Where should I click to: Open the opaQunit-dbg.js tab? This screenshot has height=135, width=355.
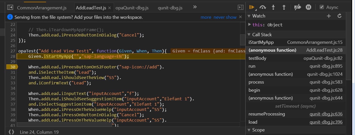[132, 8]
